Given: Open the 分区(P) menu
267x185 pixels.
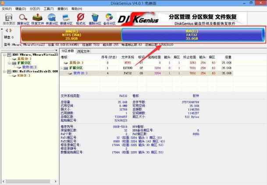Looking at the screenshot, I should 35,9.
